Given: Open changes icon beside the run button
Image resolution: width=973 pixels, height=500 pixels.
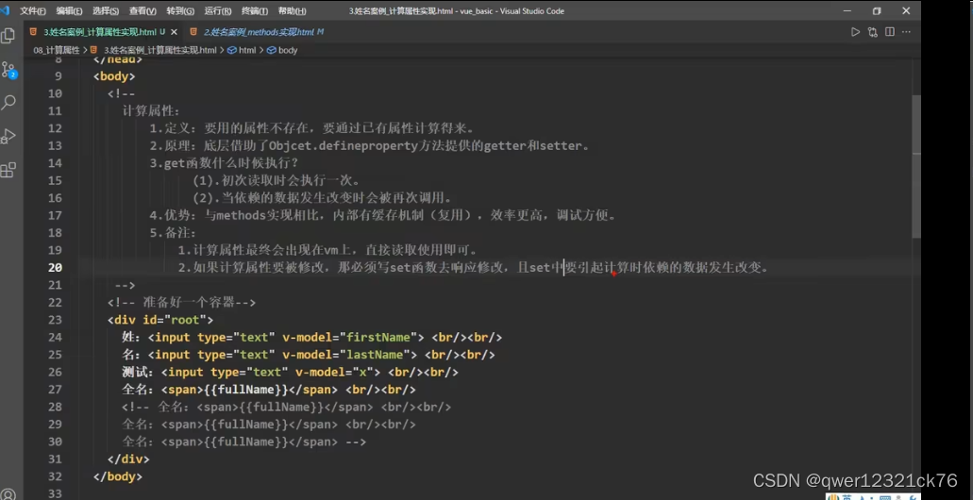Looking at the screenshot, I should [872, 32].
